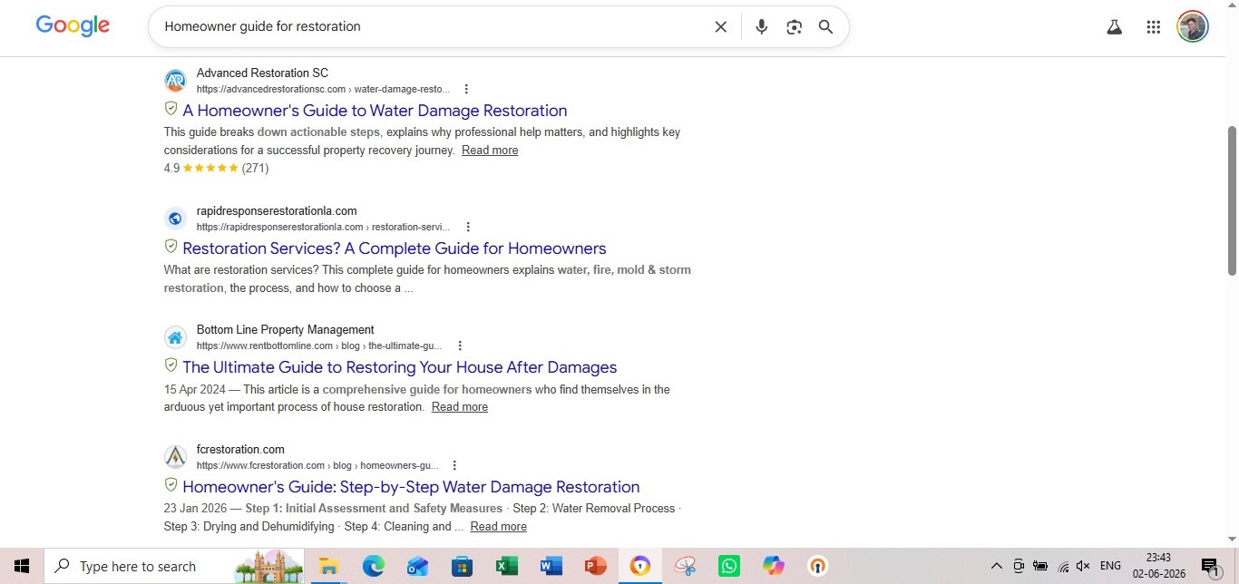Click the Bottom Line Property Management site name
1239x584 pixels.
click(285, 330)
